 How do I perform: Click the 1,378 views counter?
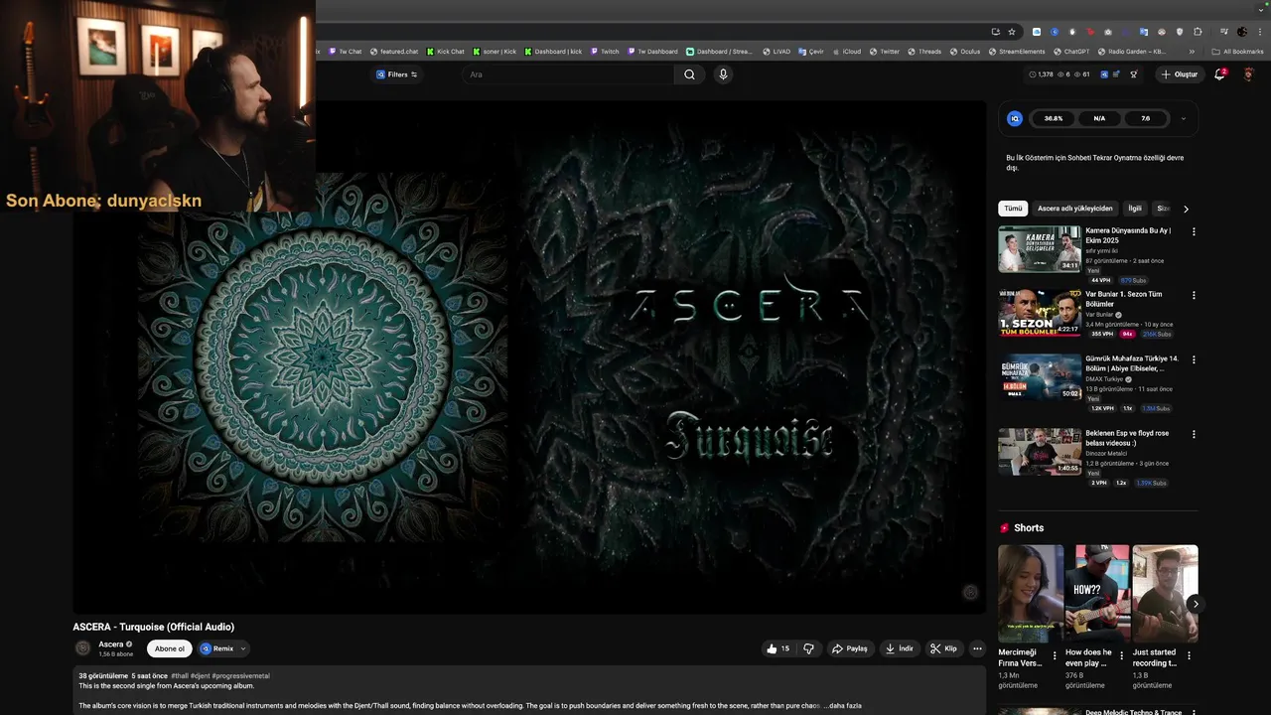[x=1042, y=74]
